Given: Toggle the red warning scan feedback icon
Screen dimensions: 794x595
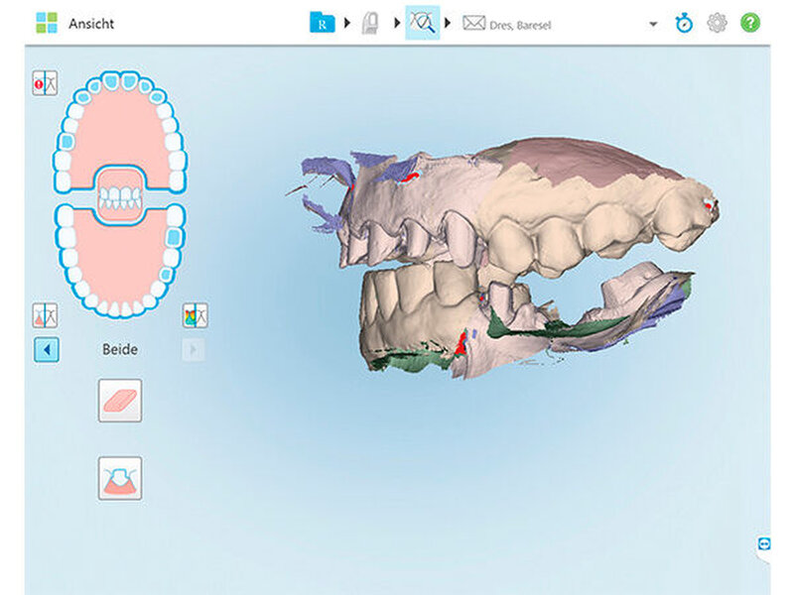Looking at the screenshot, I should click(45, 83).
